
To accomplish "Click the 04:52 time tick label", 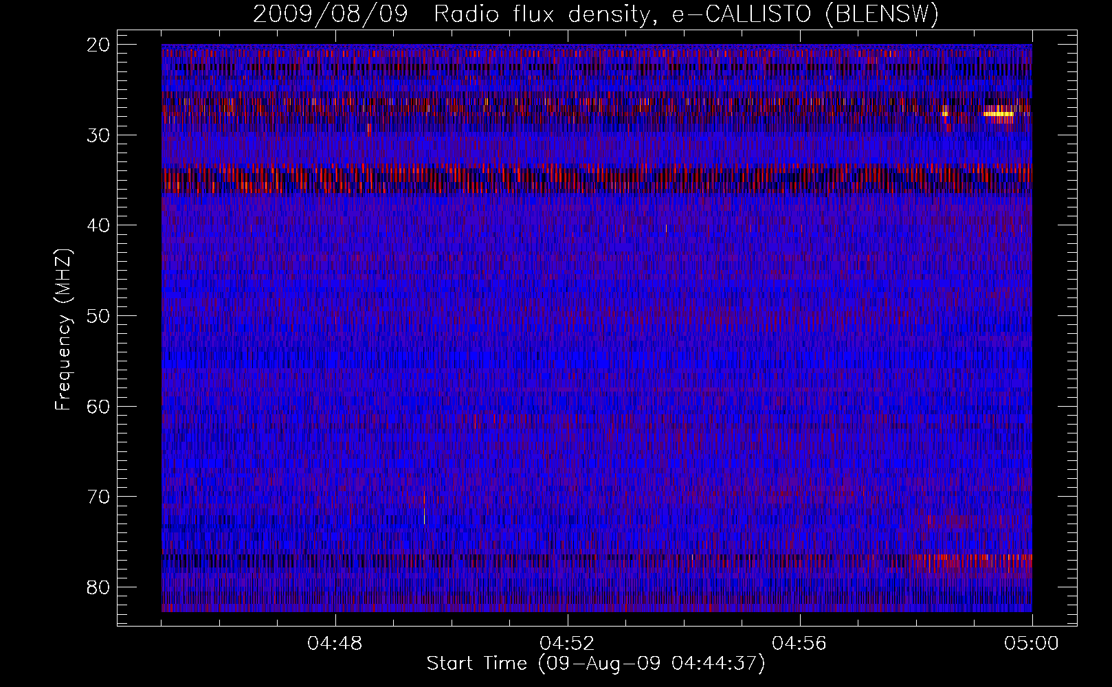I will pyautogui.click(x=567, y=644).
